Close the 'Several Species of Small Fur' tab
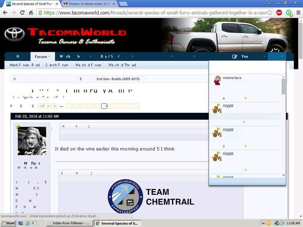Image resolution: width=303 pixels, height=227 pixels. pyautogui.click(x=57, y=4)
